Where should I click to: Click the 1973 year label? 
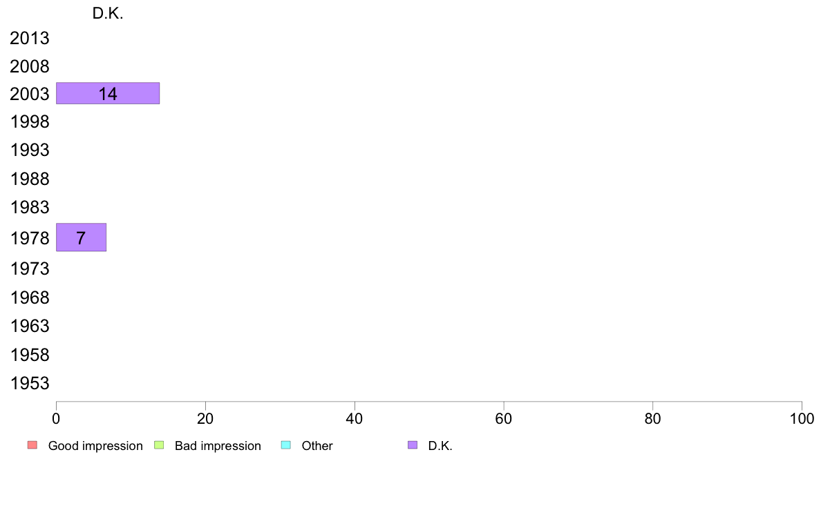pyautogui.click(x=30, y=269)
